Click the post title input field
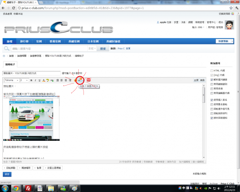The image size is (240, 192). click(x=31, y=73)
